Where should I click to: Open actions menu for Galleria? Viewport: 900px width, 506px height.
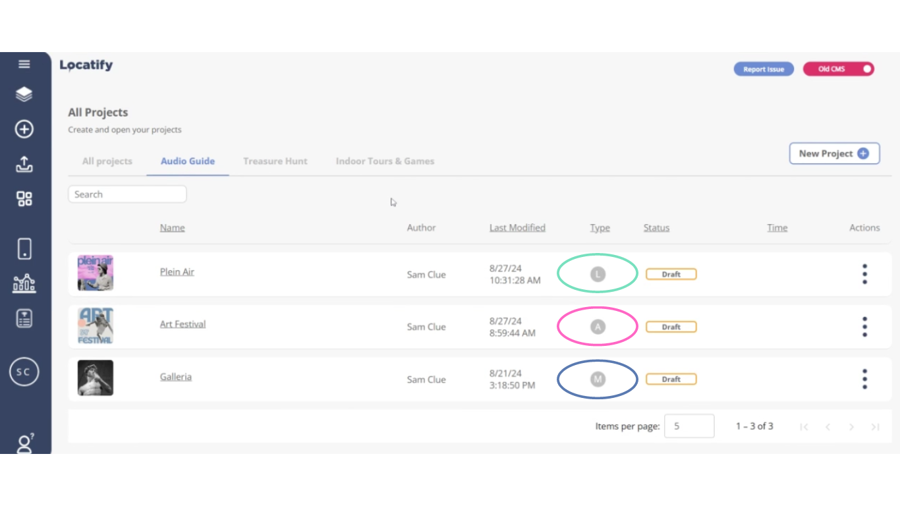864,379
